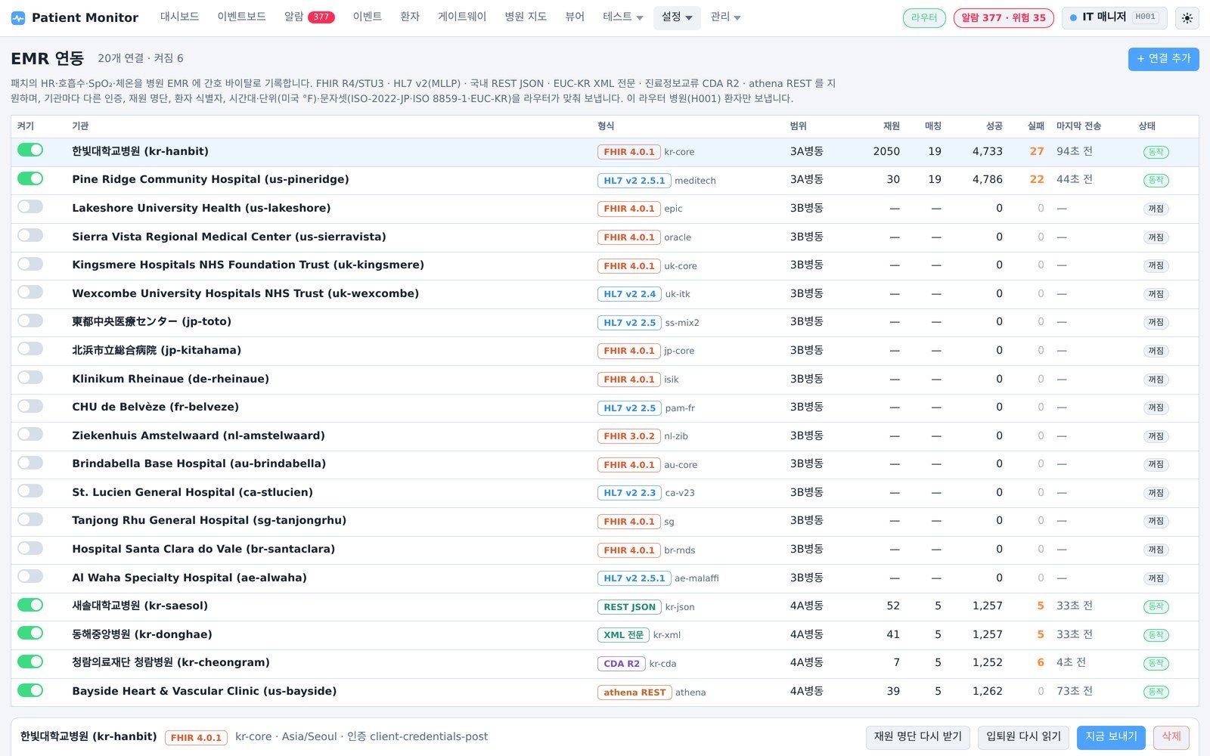This screenshot has width=1210, height=756.
Task: Select the Al Waha Specialty Hospital row
Action: pos(605,578)
